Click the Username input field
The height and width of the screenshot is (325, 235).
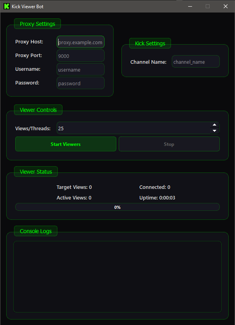click(x=80, y=69)
